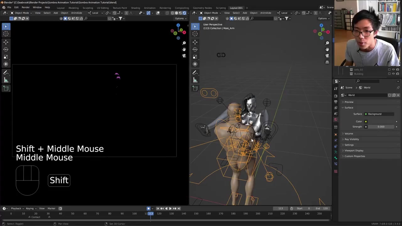Activate the Rotate tool in right viewport
Image resolution: width=402 pixels, height=226 pixels.
195,49
